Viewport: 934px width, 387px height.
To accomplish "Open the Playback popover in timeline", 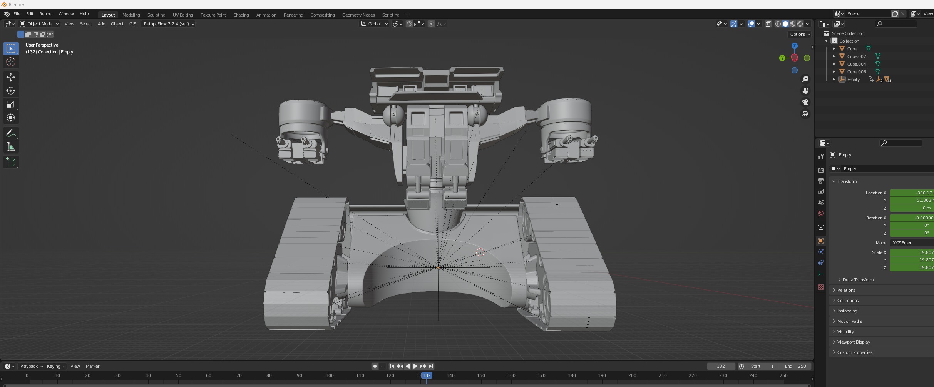I will (31, 366).
